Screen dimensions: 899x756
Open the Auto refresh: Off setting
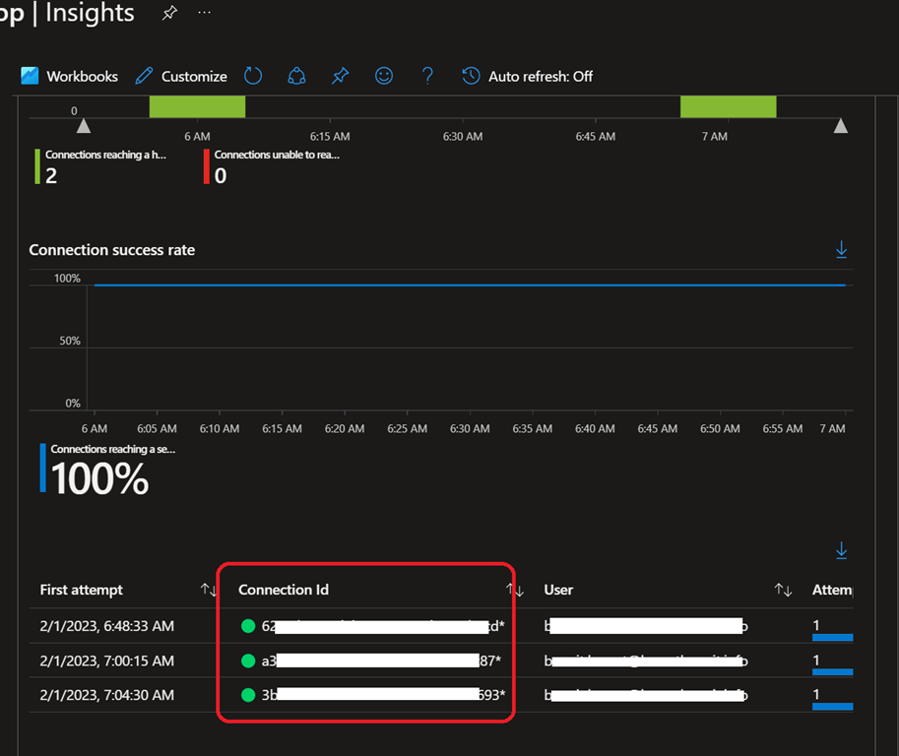(x=528, y=76)
